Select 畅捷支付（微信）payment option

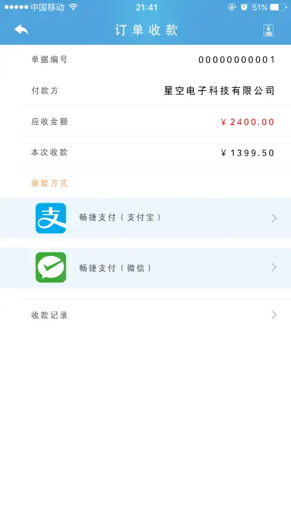(145, 268)
